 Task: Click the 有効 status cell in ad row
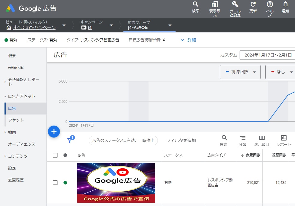(x=168, y=182)
